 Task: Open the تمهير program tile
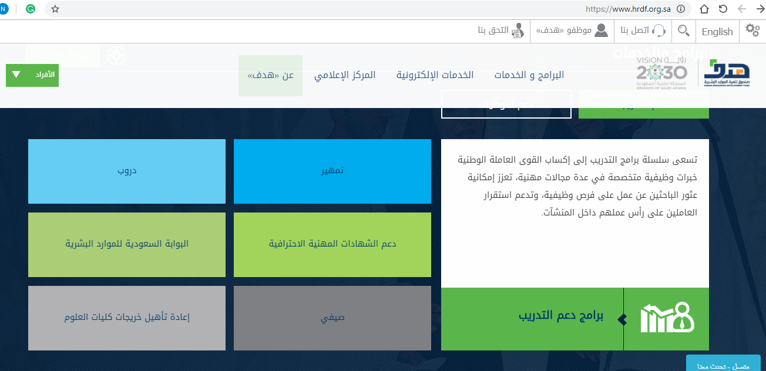point(332,171)
